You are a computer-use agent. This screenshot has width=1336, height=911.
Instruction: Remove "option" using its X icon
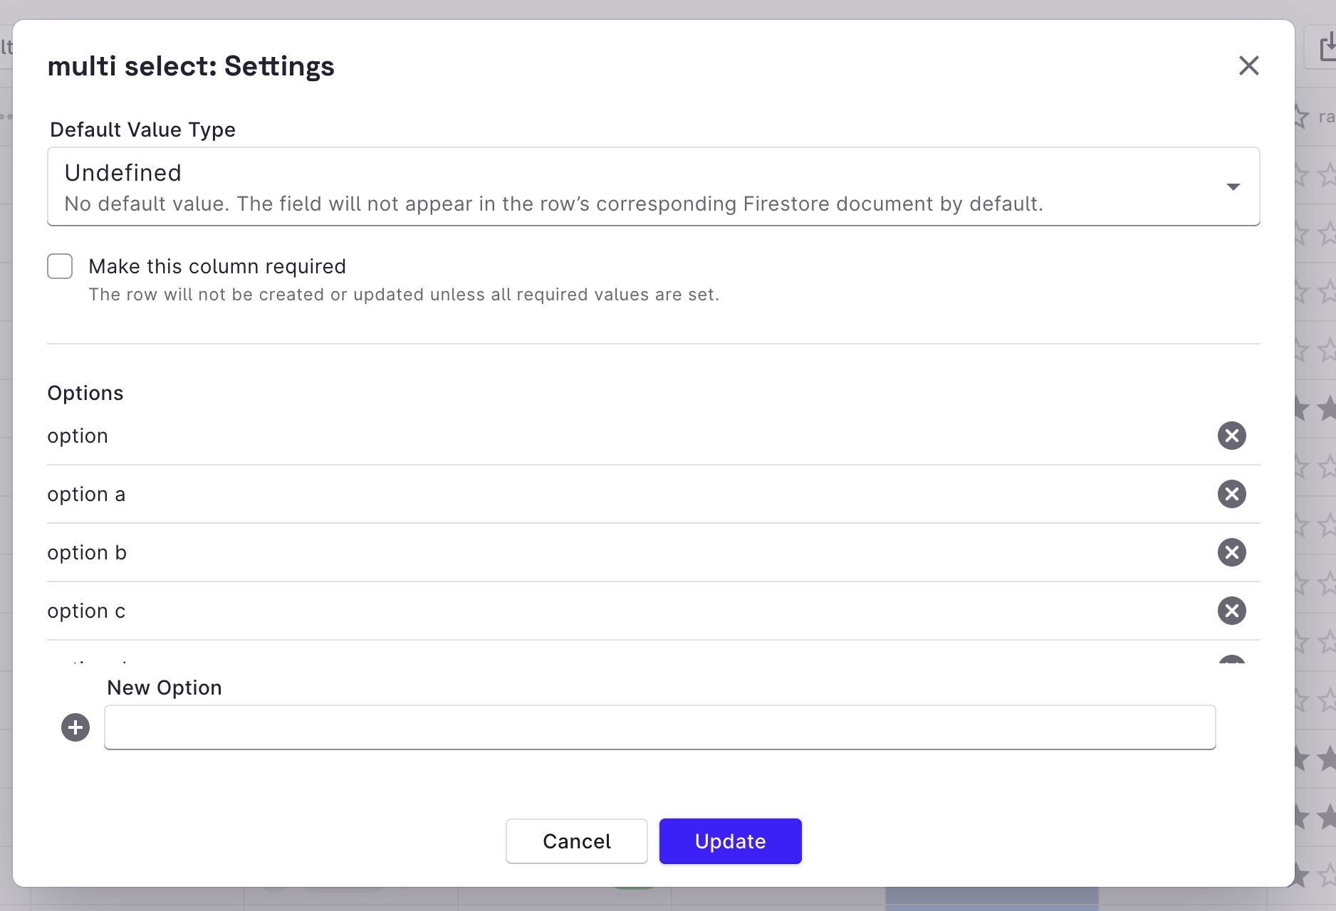tap(1232, 436)
